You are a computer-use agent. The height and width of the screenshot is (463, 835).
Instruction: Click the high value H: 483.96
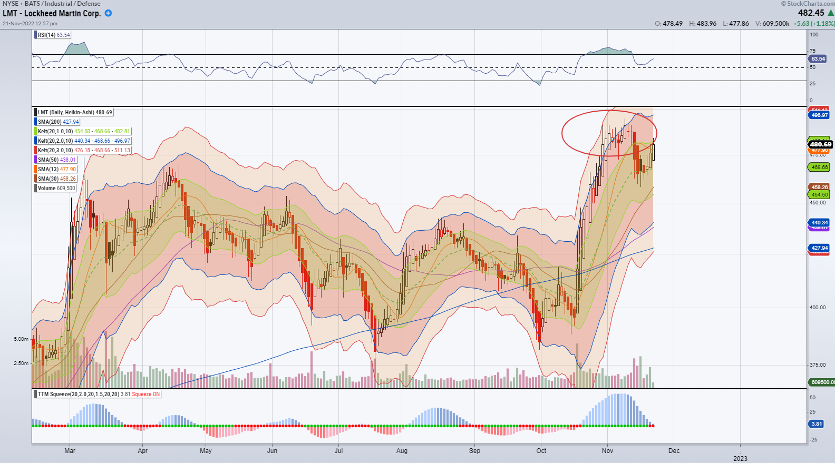(x=703, y=24)
